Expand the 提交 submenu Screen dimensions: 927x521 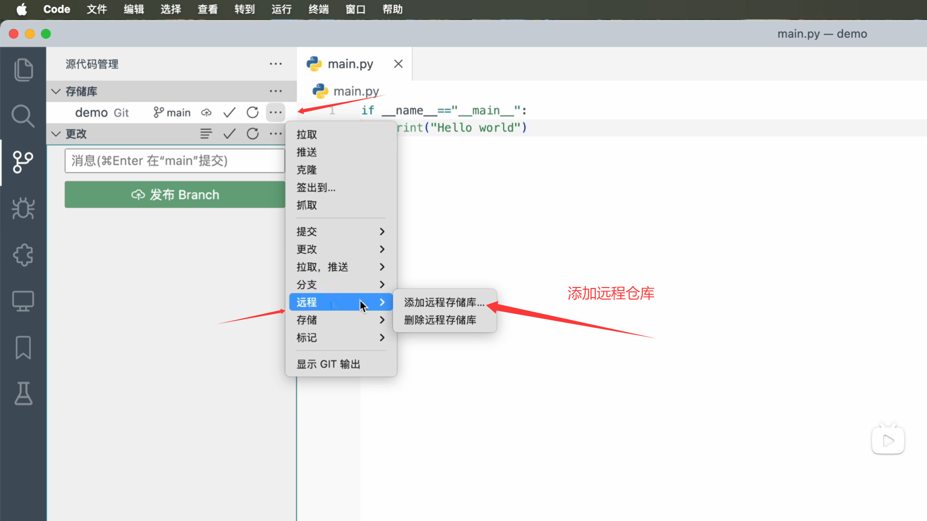(340, 232)
